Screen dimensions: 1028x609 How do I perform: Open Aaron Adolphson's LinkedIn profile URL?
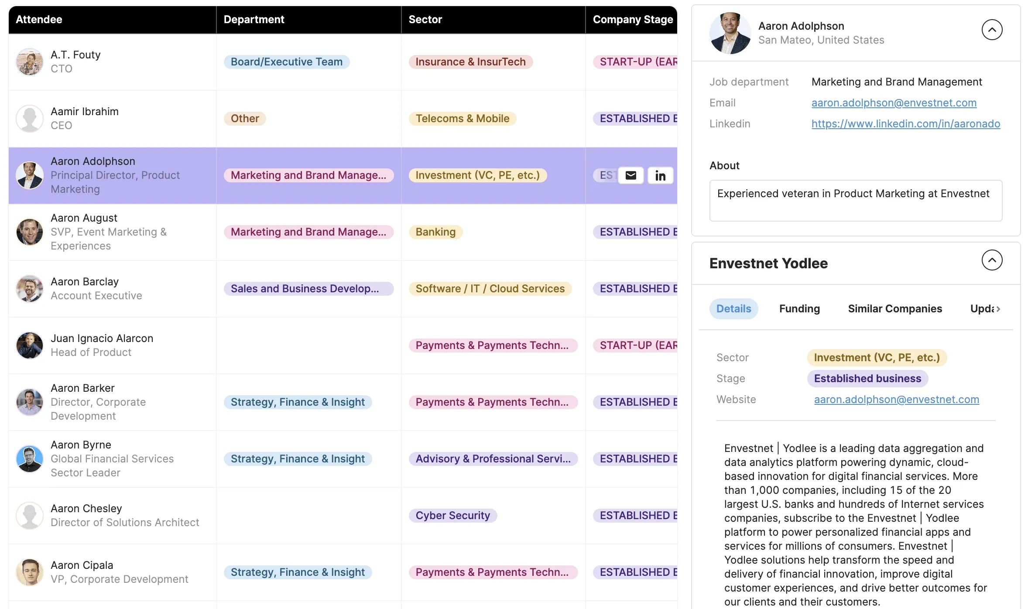(x=906, y=124)
